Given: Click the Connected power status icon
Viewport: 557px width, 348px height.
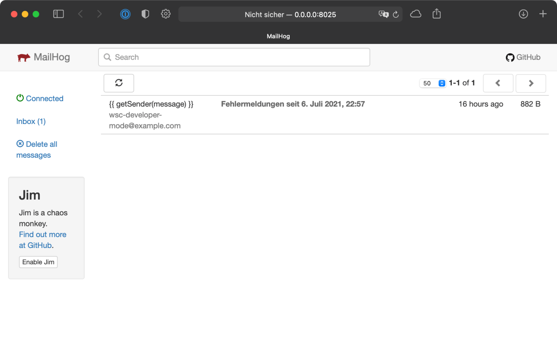Looking at the screenshot, I should tap(20, 98).
